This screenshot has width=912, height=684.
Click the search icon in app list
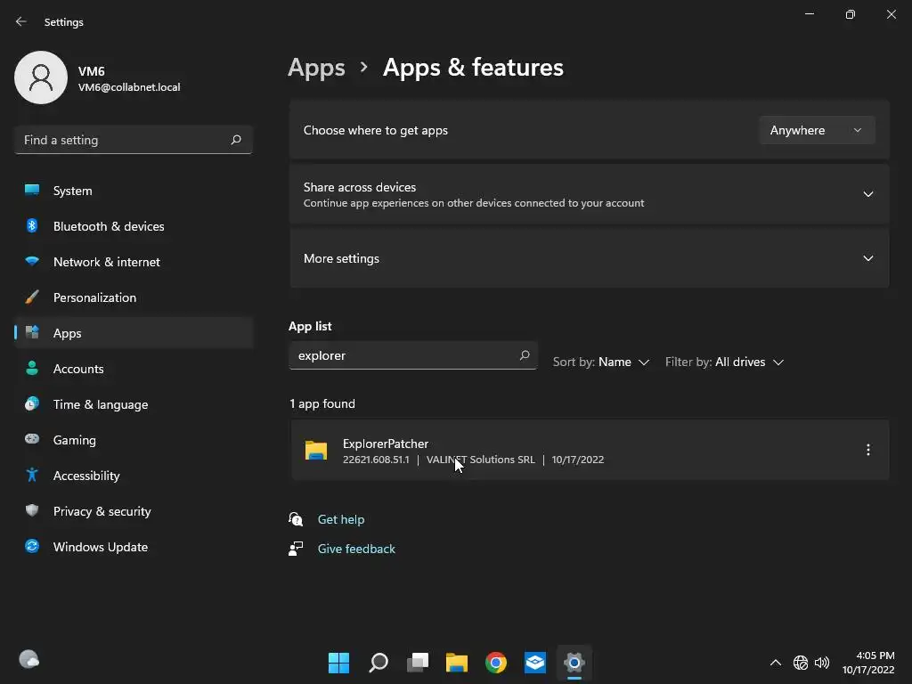click(x=525, y=355)
